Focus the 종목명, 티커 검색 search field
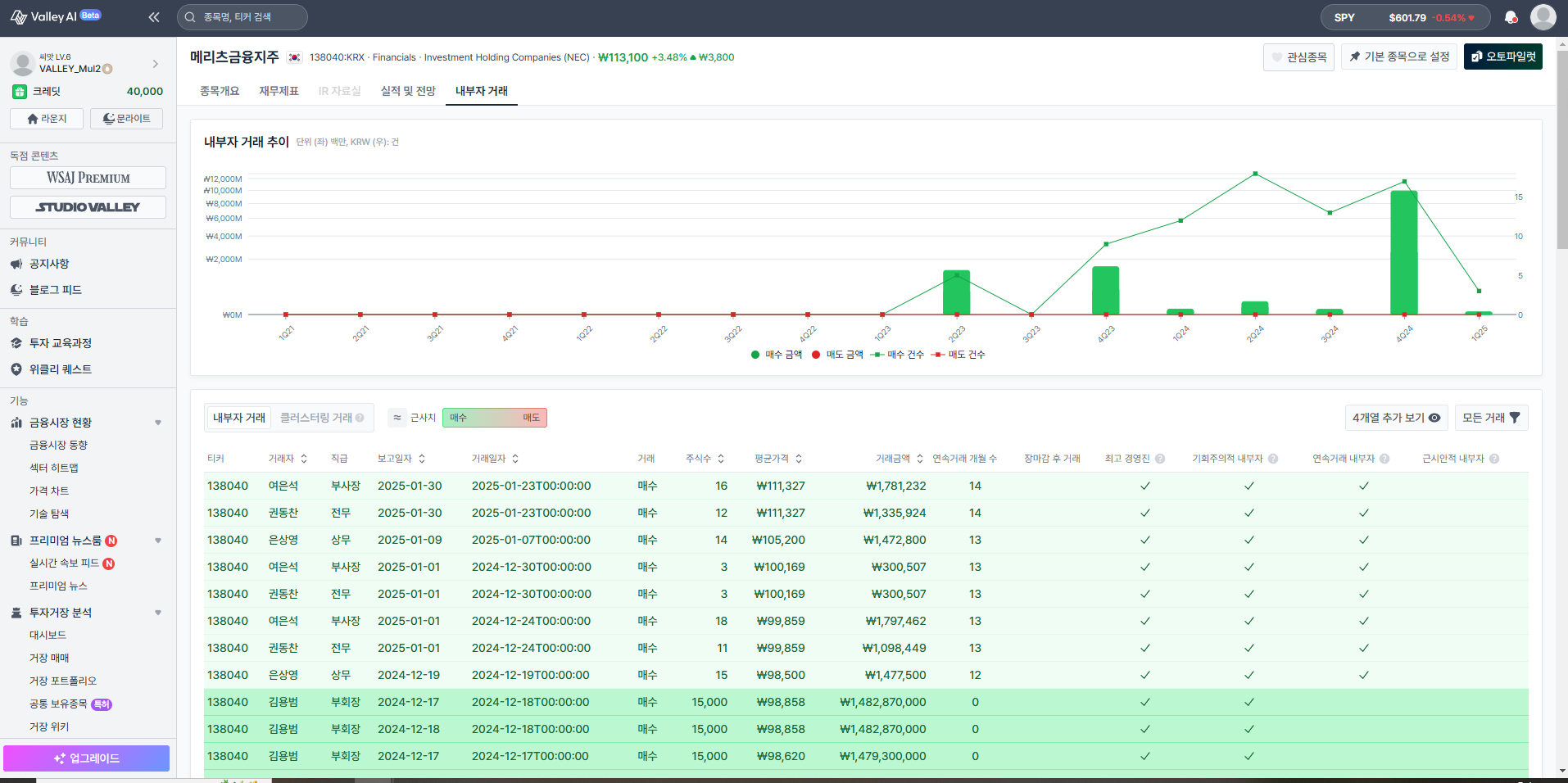Image resolution: width=1568 pixels, height=783 pixels. coord(242,17)
